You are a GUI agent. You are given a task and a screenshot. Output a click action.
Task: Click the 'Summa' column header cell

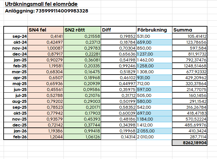pyautogui.click(x=190, y=30)
